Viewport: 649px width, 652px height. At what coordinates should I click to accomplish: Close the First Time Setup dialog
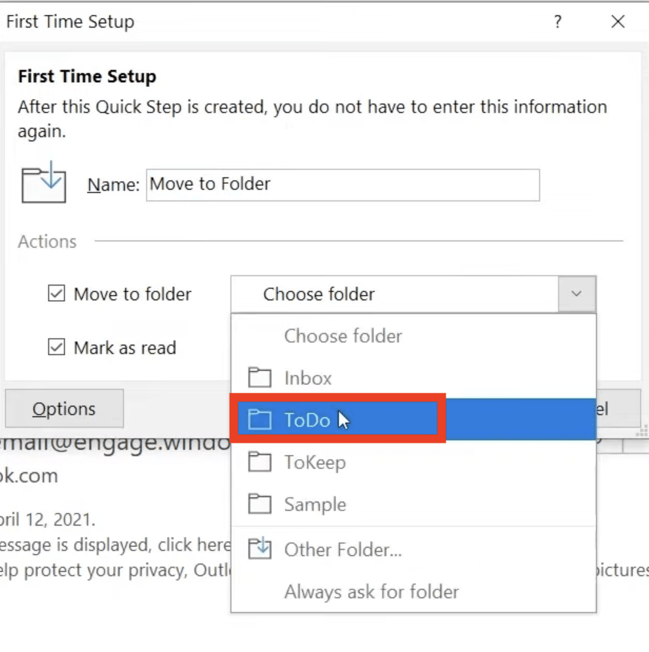618,21
